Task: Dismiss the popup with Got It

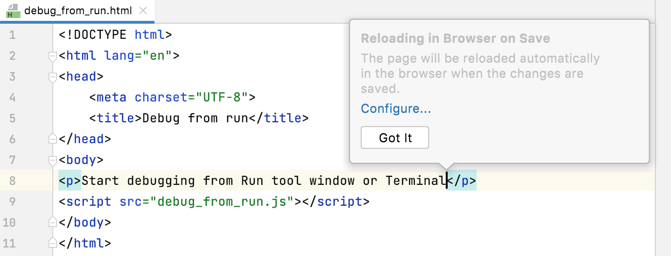Action: coord(395,138)
